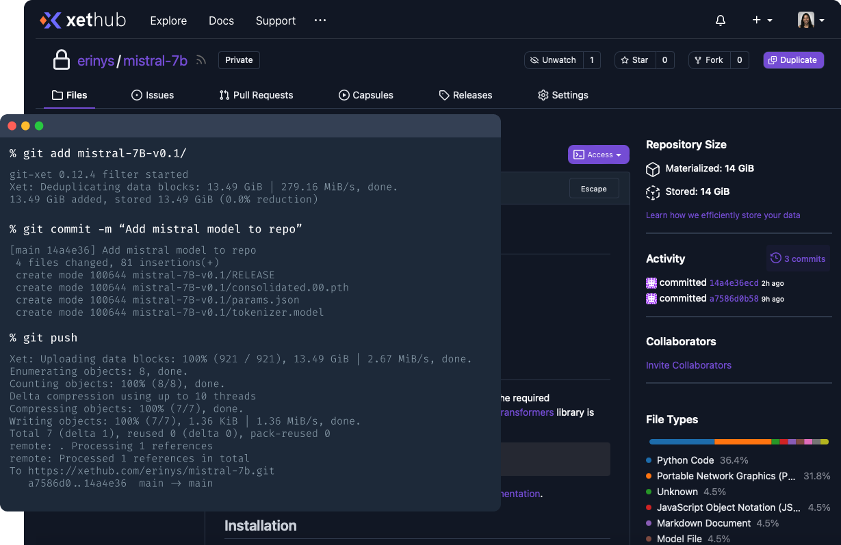Click the Materialized cube icon
841x545 pixels.
point(653,169)
